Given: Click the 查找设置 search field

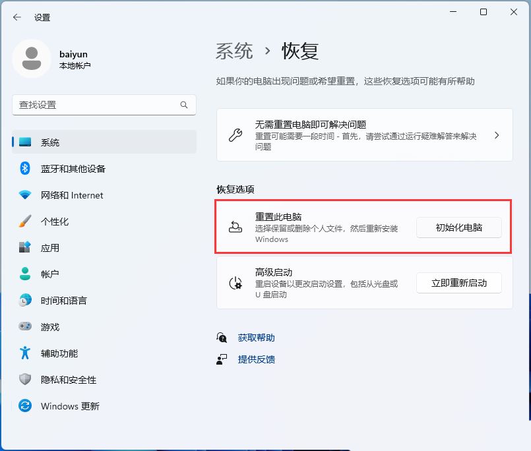Looking at the screenshot, I should (104, 105).
